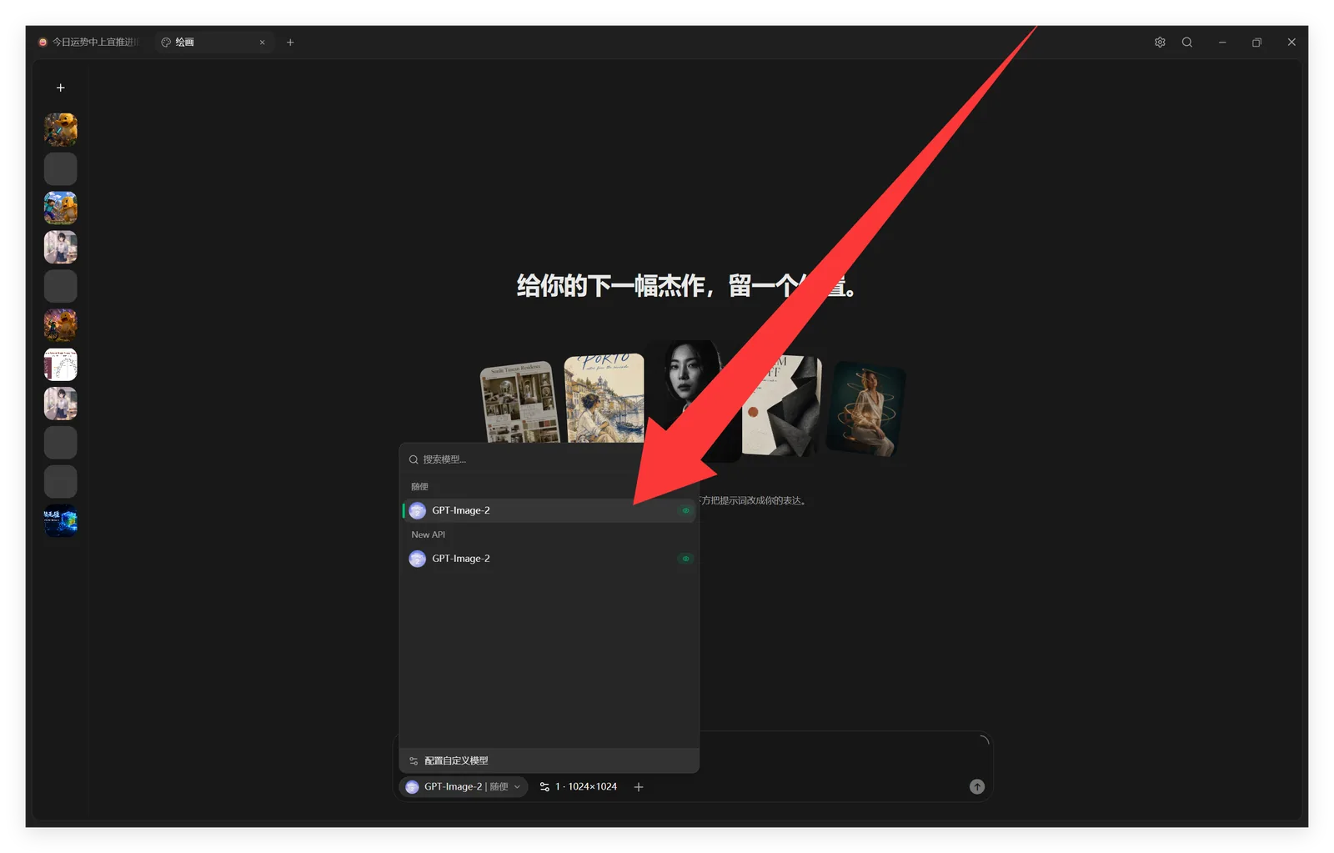This screenshot has width=1334, height=853.
Task: Create new drawing with sidebar plus icon
Action: pos(60,88)
